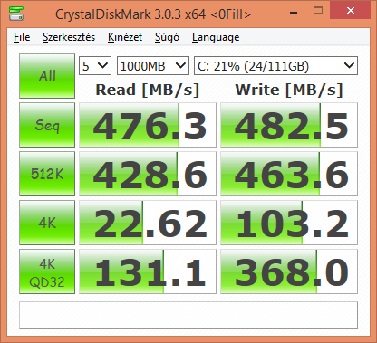The image size is (377, 343).
Task: Open the Kinézet menu
Action: point(125,37)
